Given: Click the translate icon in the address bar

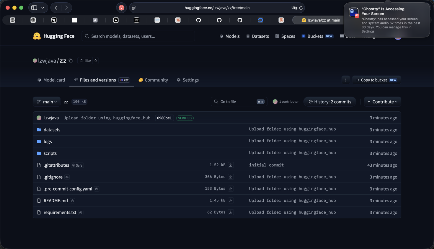Looking at the screenshot, I should pos(294,8).
